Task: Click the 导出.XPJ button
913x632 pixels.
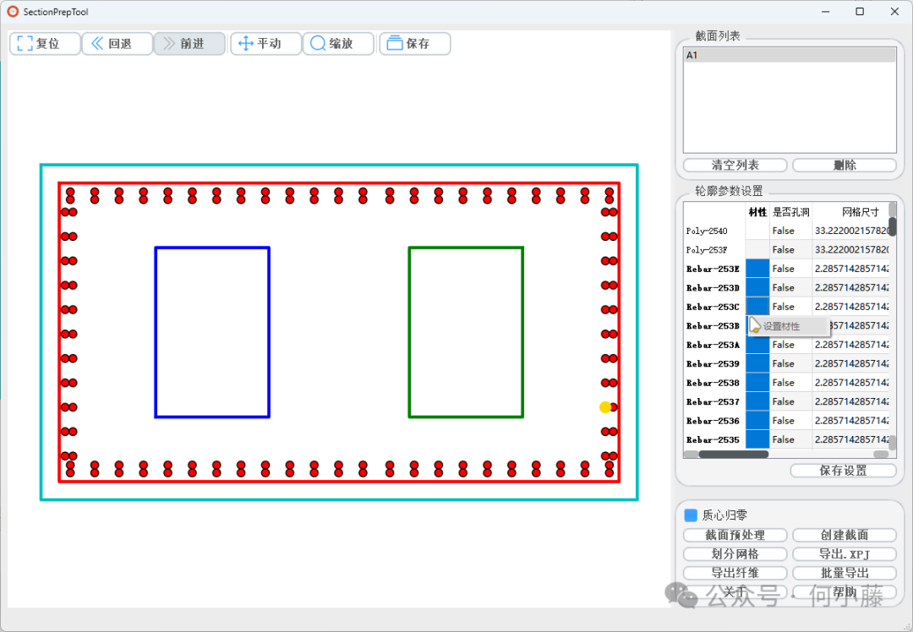Action: pos(845,554)
